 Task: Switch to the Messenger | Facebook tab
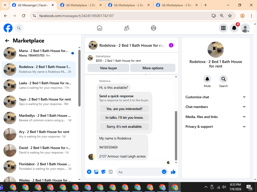[x=33, y=5]
